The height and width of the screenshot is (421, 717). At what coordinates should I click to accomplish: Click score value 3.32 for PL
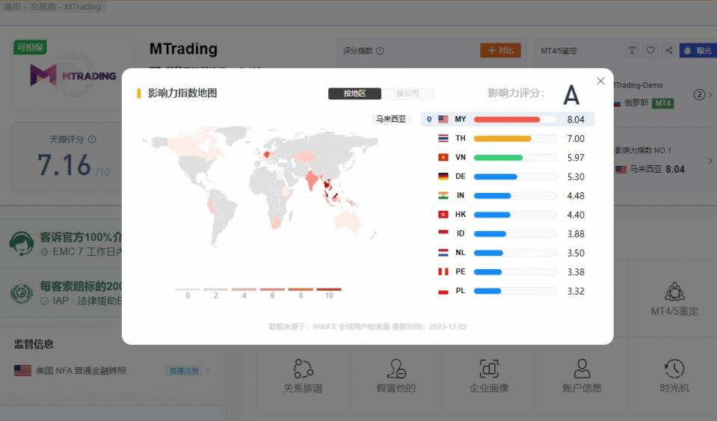tap(576, 291)
